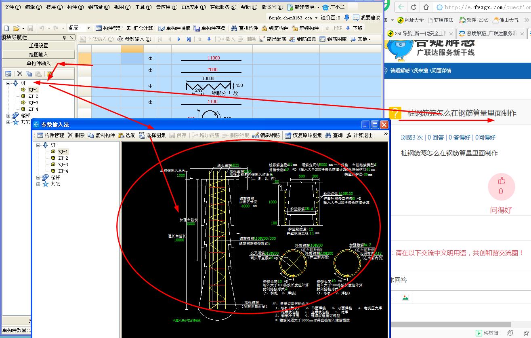Screen dimensions: 531x338
Task: Click 恢复原始图集 in dialog toolbar
Action: [x=304, y=135]
